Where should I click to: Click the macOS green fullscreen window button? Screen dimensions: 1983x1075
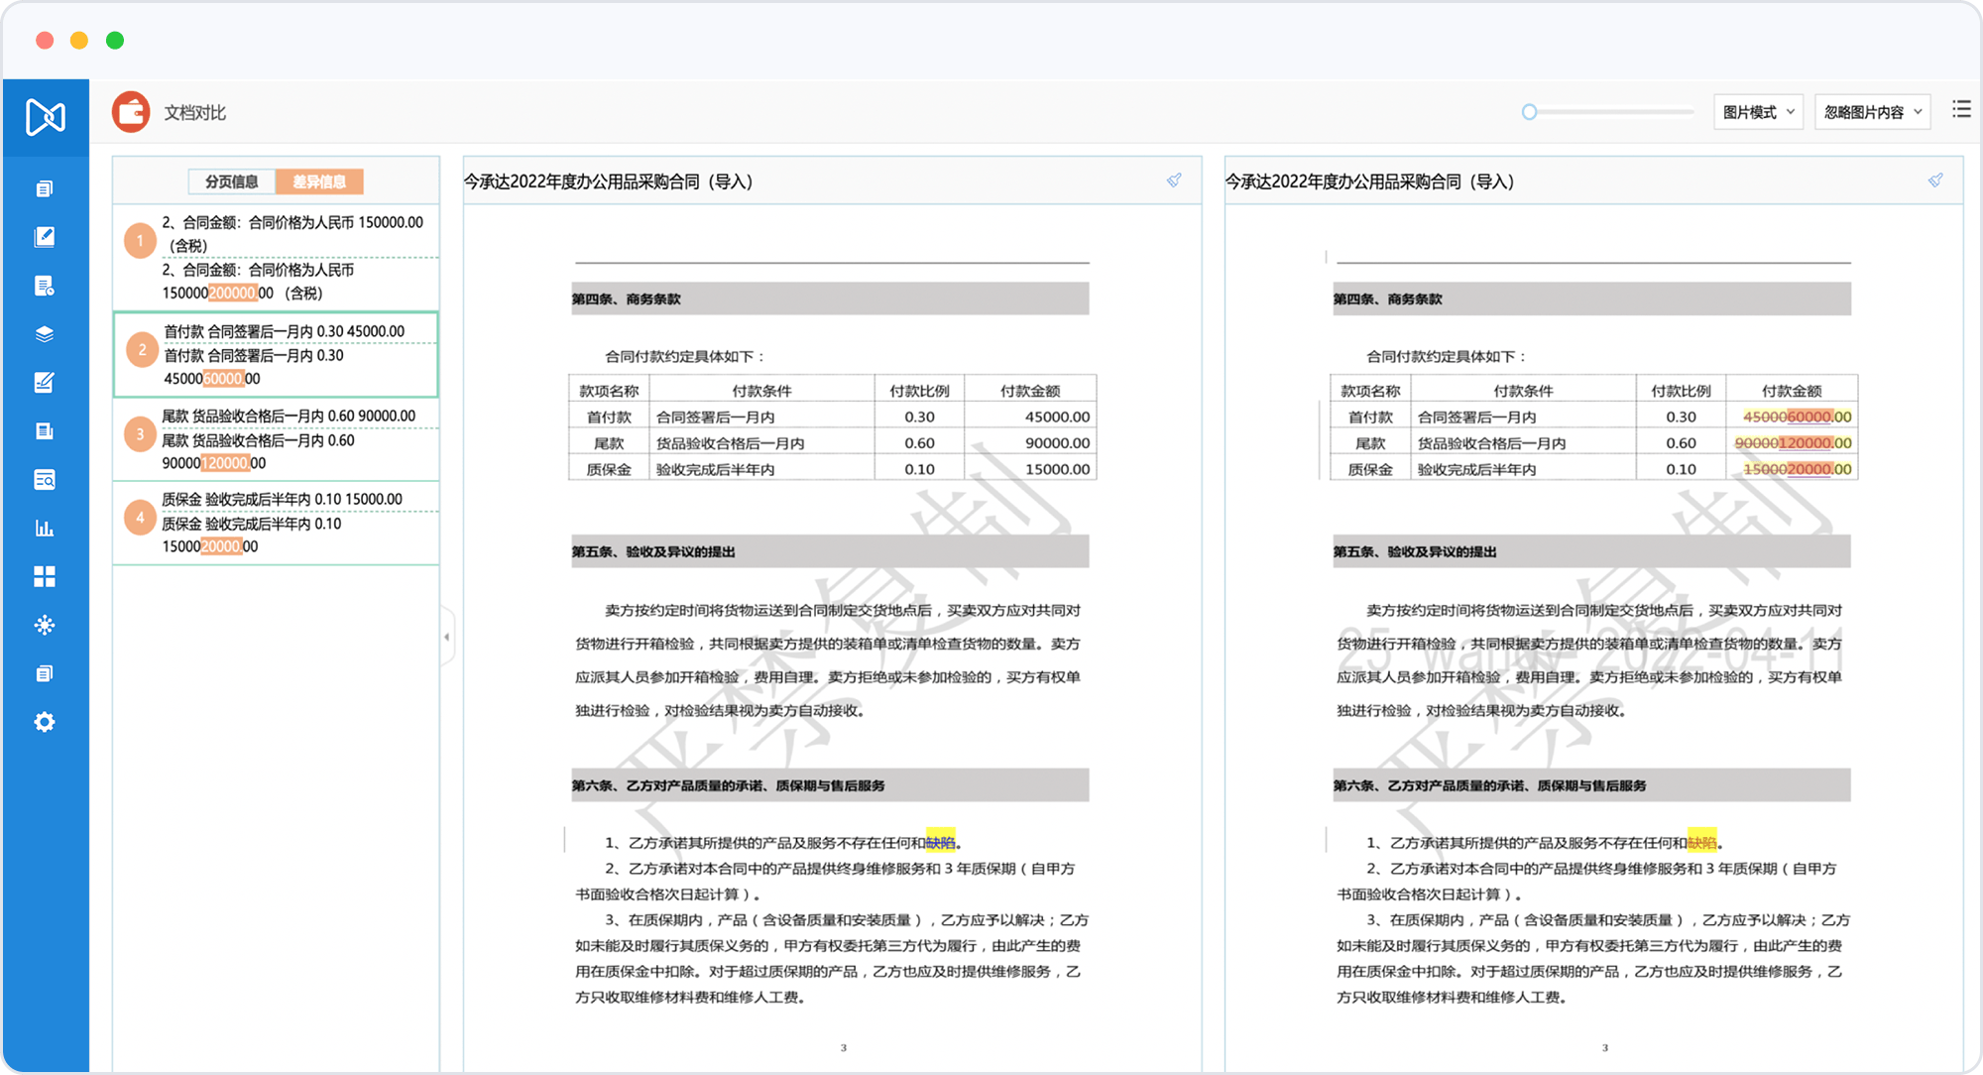[115, 40]
